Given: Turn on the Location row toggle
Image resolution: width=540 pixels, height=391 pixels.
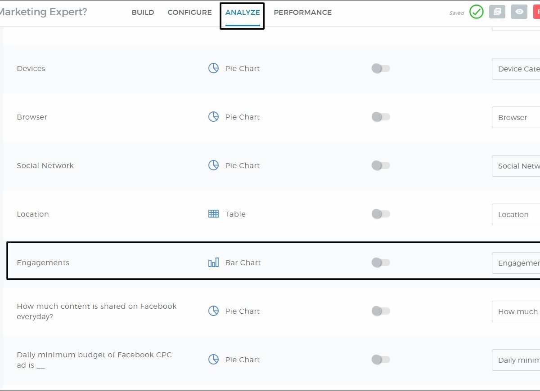Looking at the screenshot, I should 381,214.
